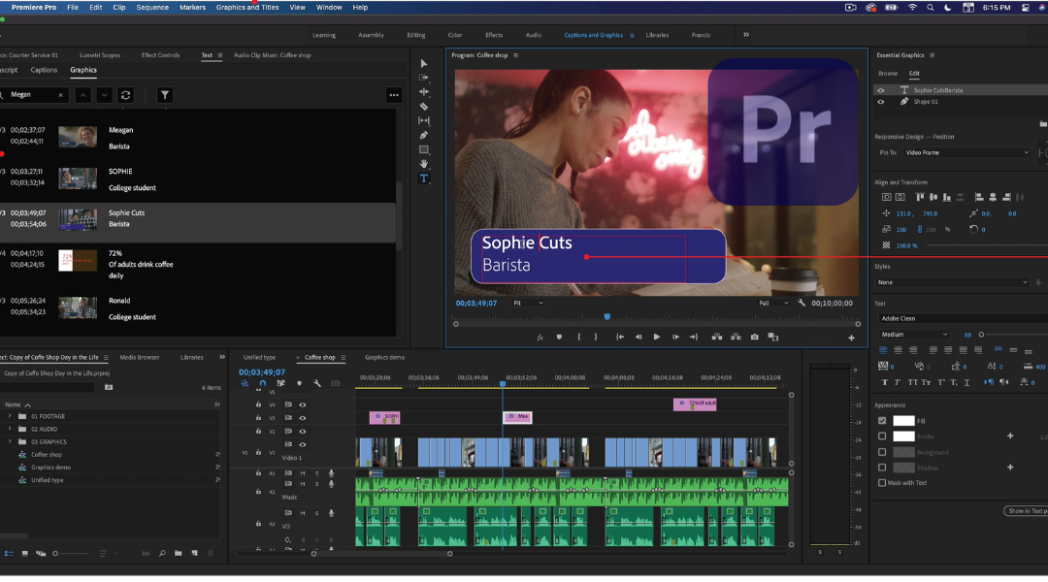Open program monitor settings wrench
Viewport: 1048px width, 582px height.
802,303
